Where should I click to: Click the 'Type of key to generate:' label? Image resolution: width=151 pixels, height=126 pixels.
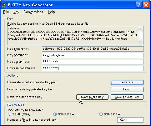tap(25, 110)
